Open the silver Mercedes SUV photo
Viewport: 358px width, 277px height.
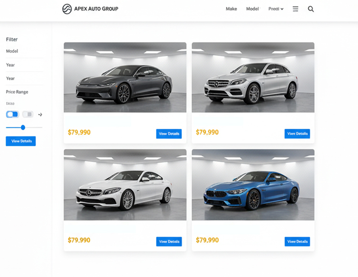253,78
